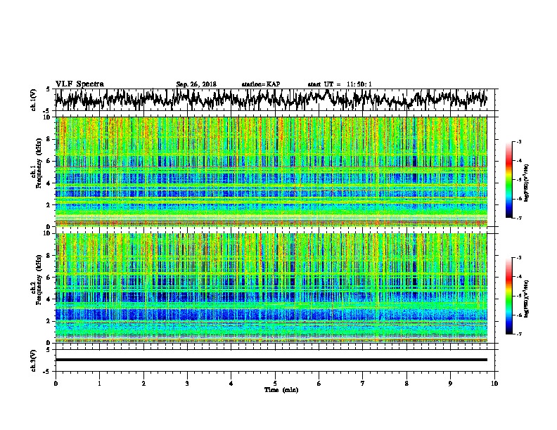Click time axis tick label "7"
557x430 pixels.
tap(363, 384)
